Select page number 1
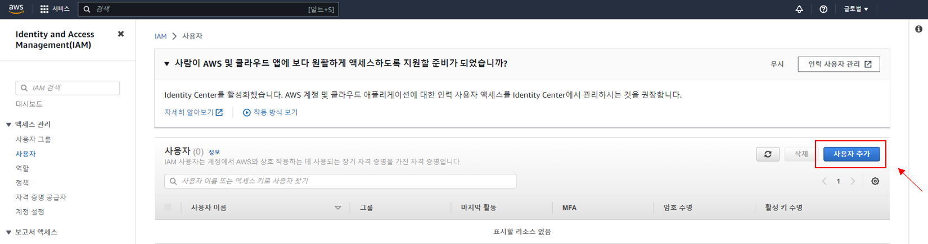This screenshot has height=244, width=928. tap(838, 181)
